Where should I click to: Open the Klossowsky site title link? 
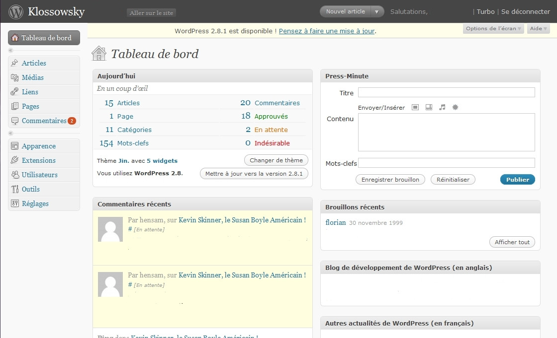tap(56, 12)
